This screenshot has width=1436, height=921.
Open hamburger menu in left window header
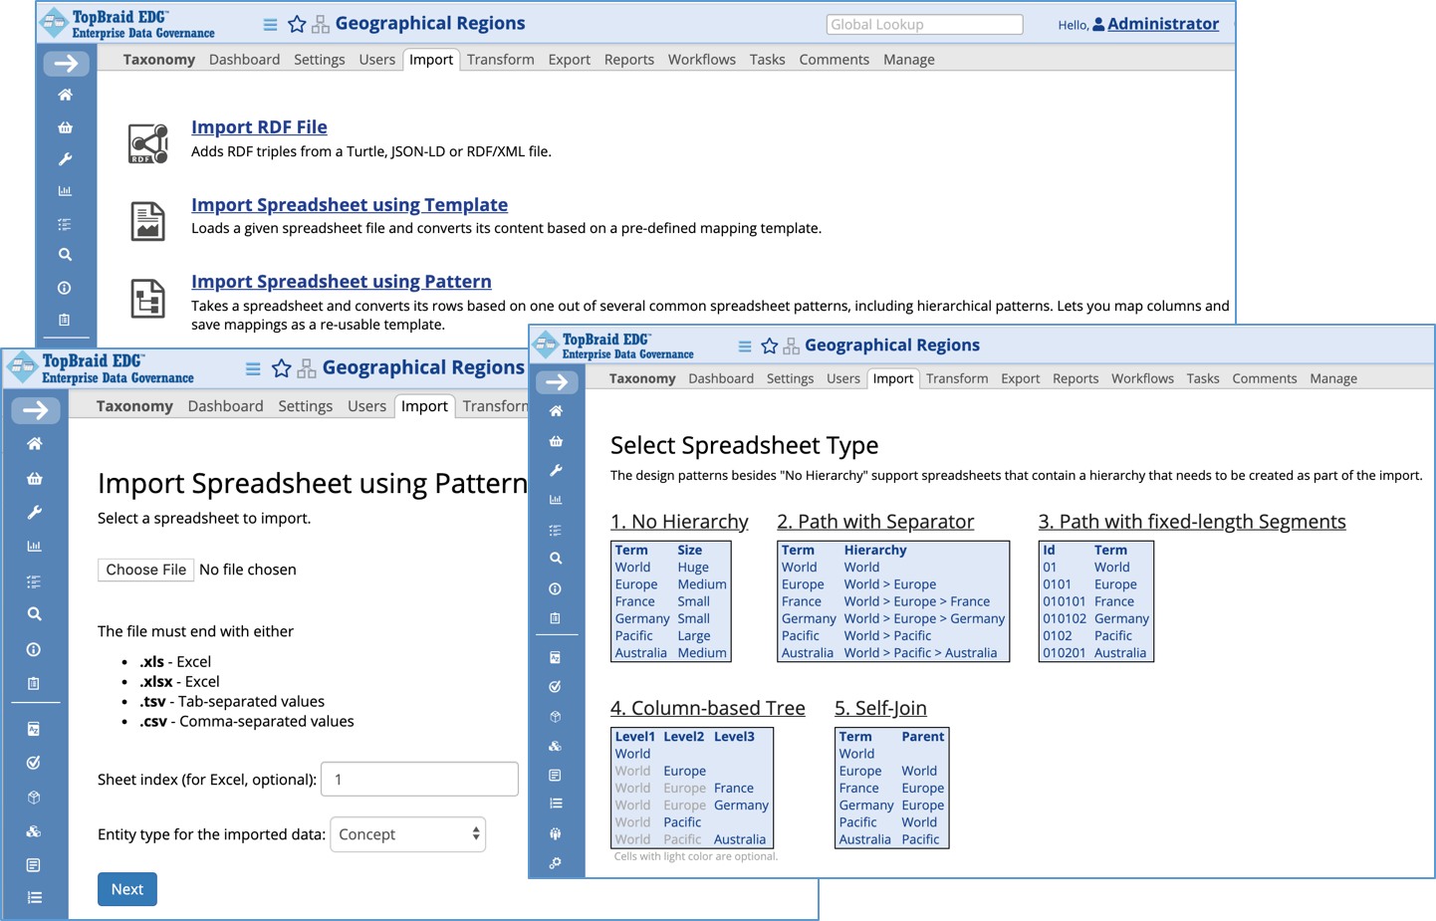click(253, 368)
